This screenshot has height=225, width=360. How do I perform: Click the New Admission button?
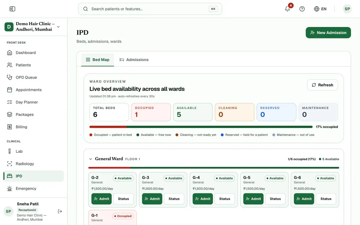pyautogui.click(x=328, y=33)
